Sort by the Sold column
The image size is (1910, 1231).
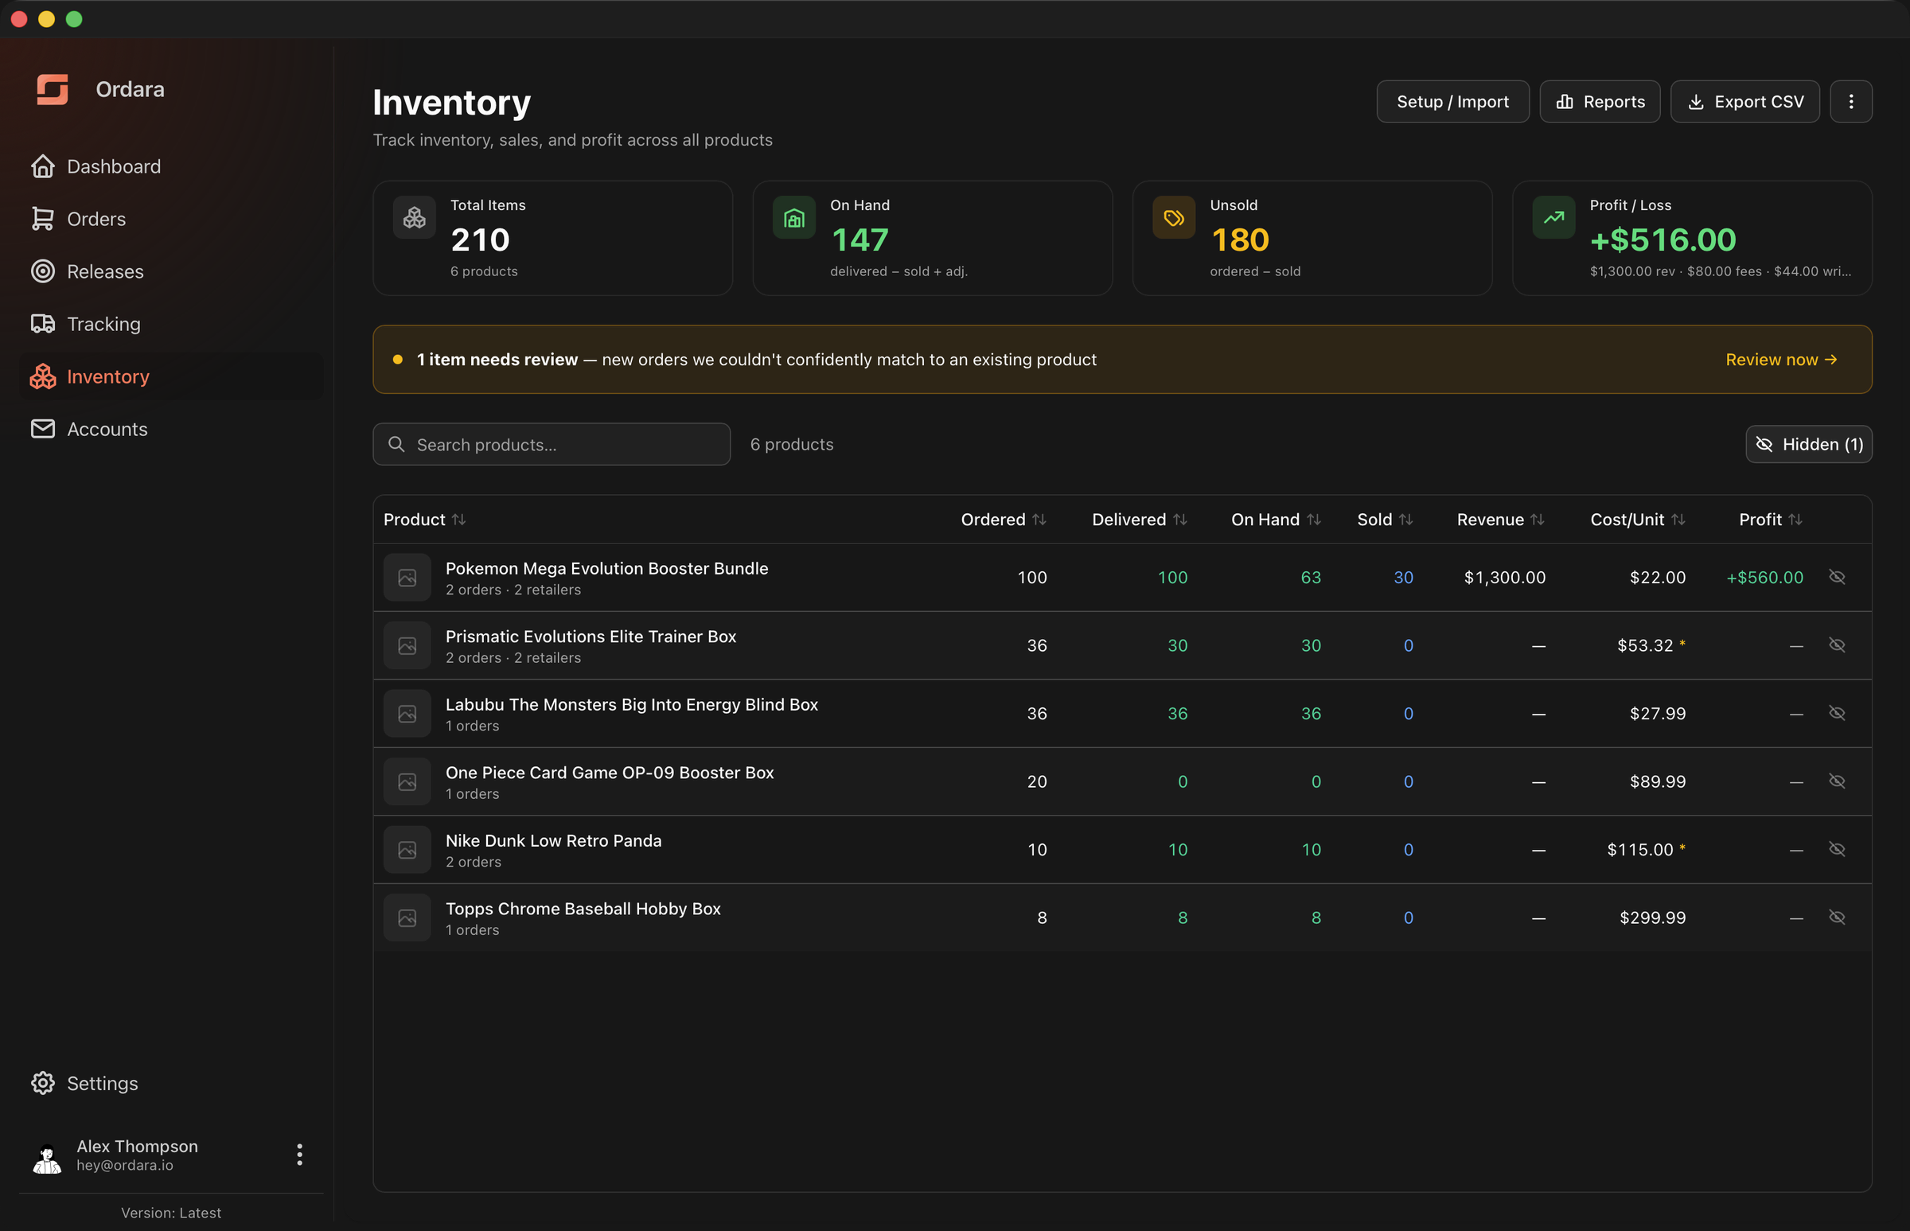1385,520
